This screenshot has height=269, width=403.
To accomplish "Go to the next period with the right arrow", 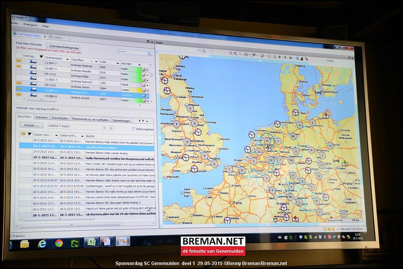I will point(111,128).
